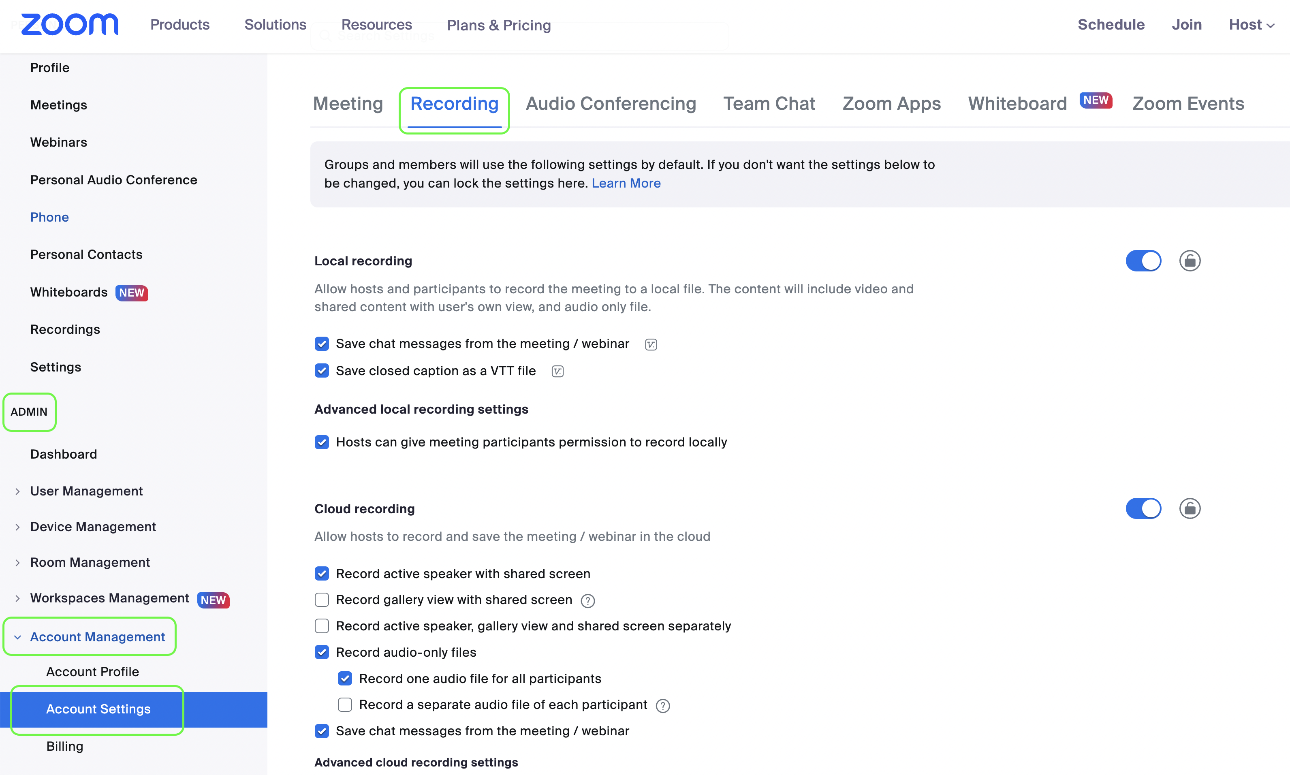
Task: Click modified icon next to VTT file option
Action: pyautogui.click(x=557, y=371)
